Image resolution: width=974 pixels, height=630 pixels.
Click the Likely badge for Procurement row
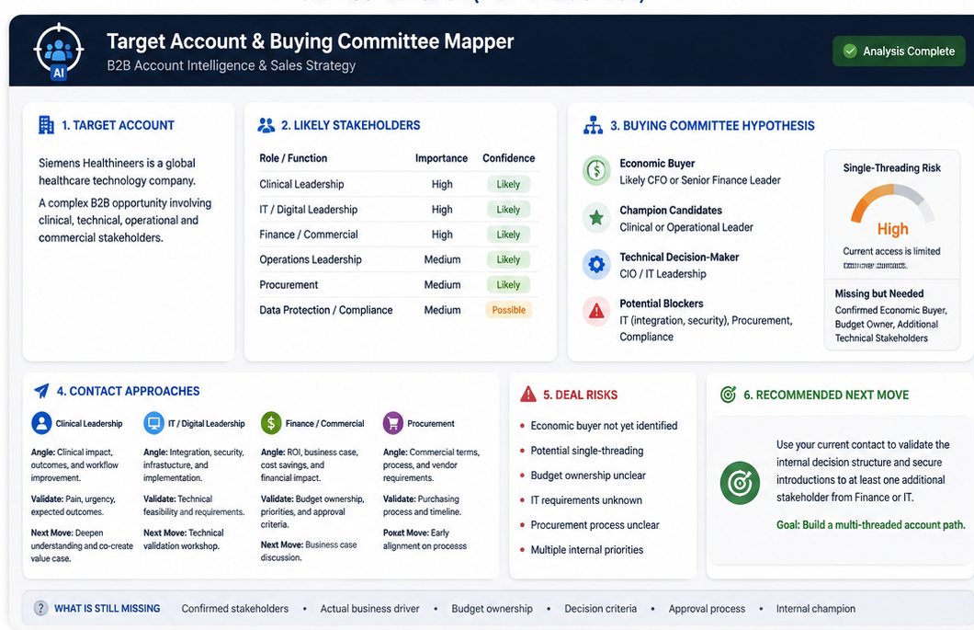point(508,285)
